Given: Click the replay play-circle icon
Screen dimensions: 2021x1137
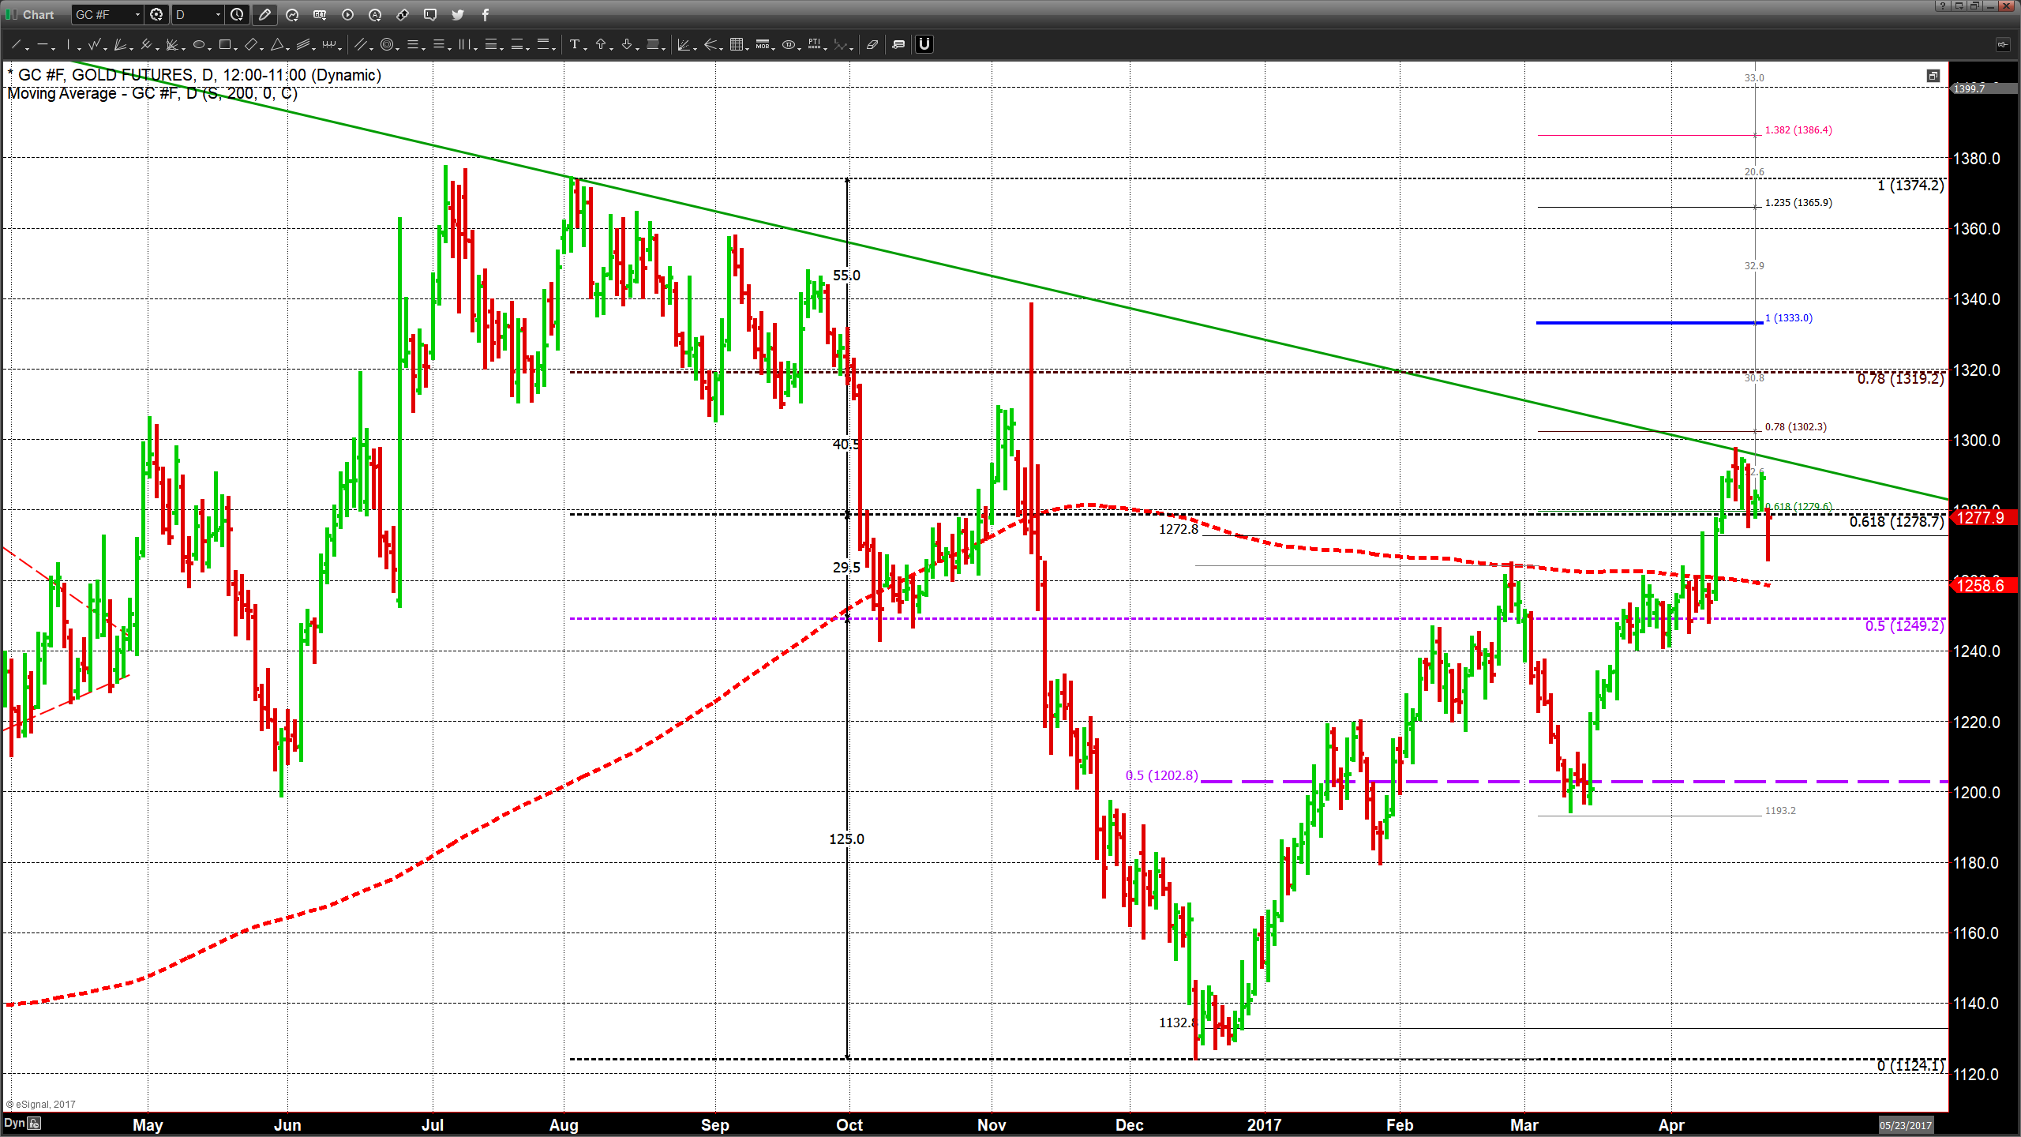Looking at the screenshot, I should pos(347,14).
